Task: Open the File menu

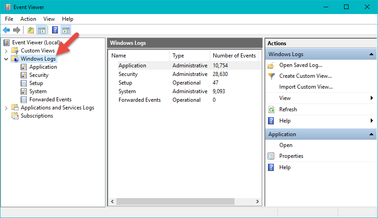Action: click(9, 19)
